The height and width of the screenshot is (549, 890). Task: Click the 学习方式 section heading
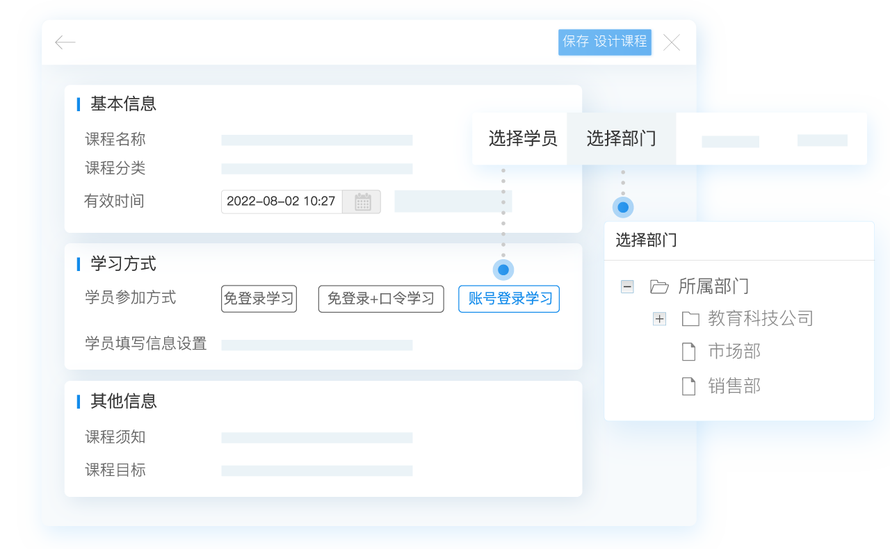coord(124,264)
